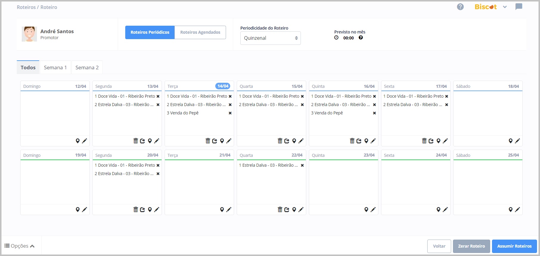The image size is (540, 256).
Task: Click the trash icon on Segunda 13/04
Action: 136,141
